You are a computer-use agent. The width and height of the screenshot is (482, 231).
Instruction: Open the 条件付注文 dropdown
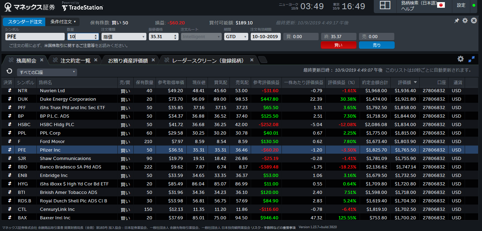pyautogui.click(x=63, y=22)
